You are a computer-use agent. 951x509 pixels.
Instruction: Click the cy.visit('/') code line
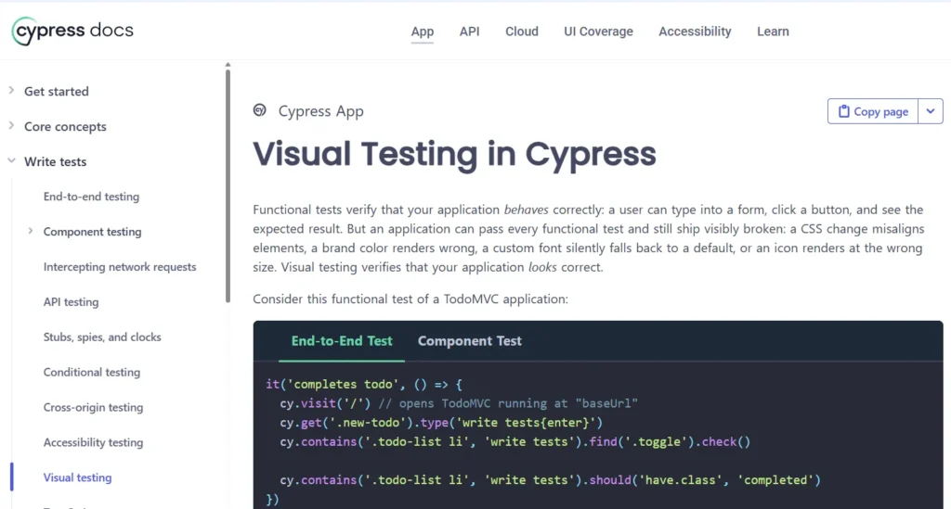pyautogui.click(x=459, y=403)
